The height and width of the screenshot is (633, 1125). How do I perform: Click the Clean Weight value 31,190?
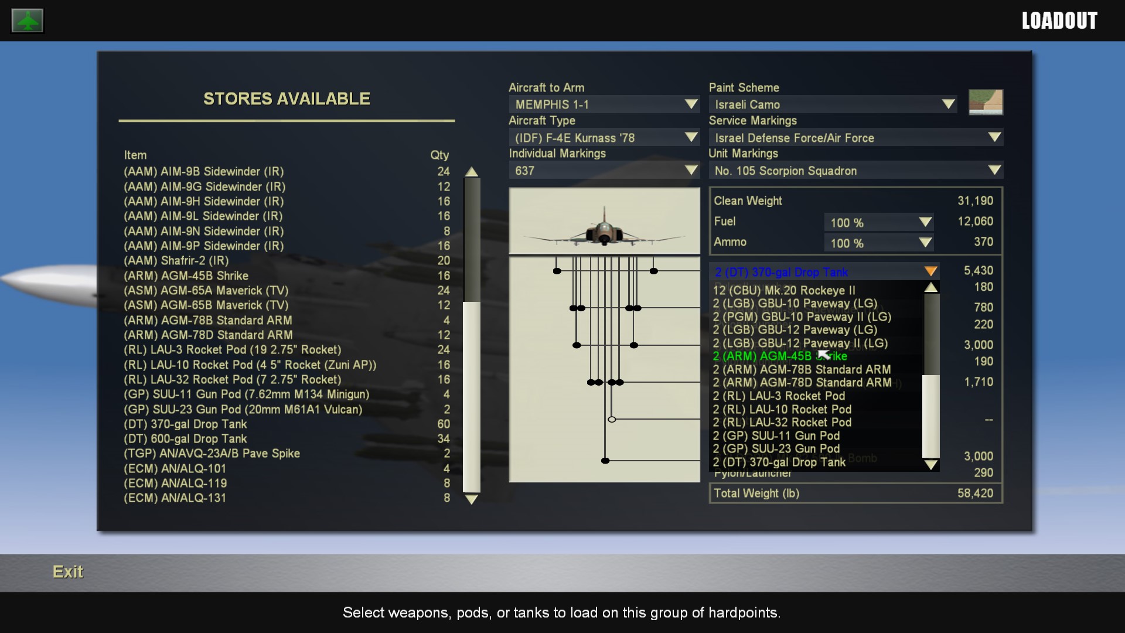point(975,201)
